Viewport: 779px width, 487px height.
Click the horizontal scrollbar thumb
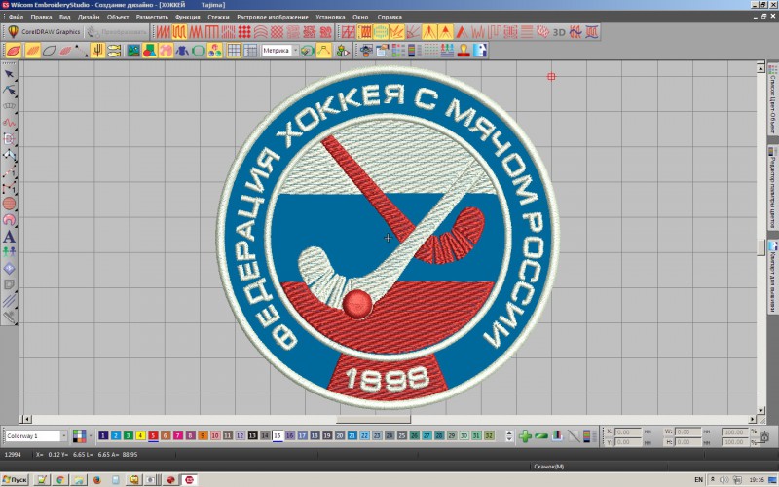click(x=373, y=419)
